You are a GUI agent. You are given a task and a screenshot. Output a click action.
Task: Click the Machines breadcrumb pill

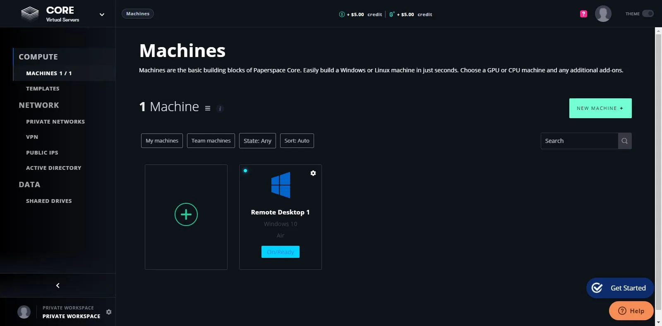coord(138,14)
